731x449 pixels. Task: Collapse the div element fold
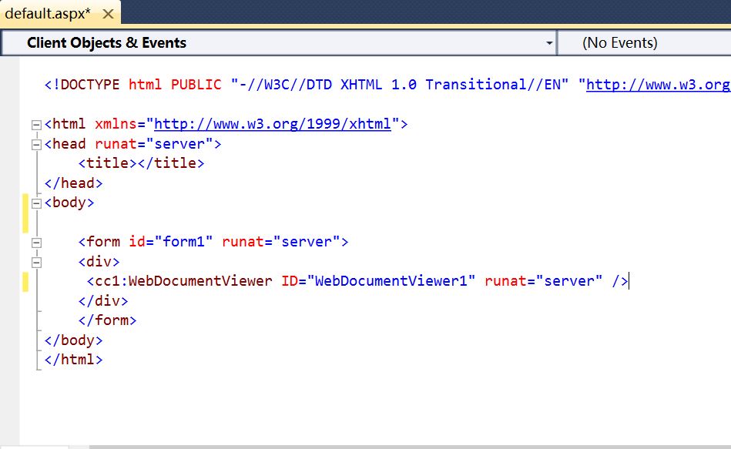coord(36,260)
